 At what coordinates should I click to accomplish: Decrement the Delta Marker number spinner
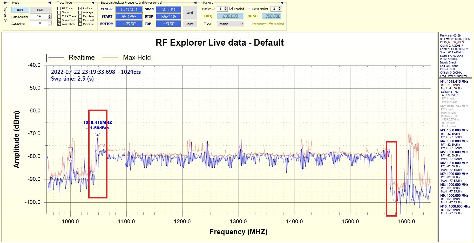point(280,10)
